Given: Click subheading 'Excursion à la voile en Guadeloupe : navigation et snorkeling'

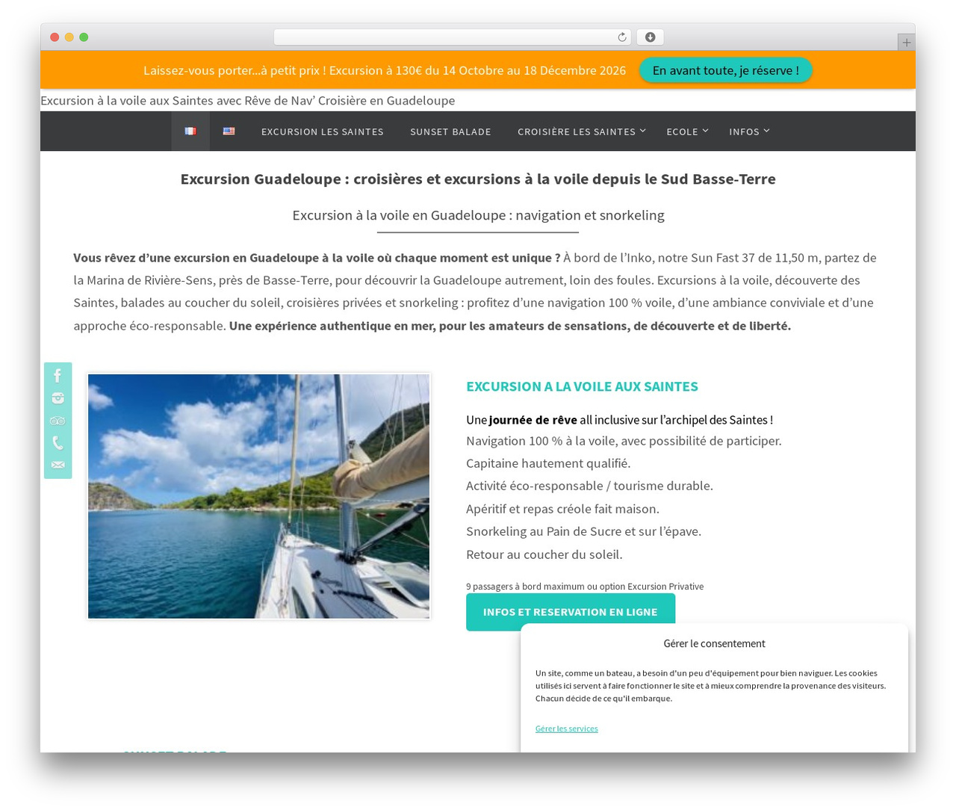Looking at the screenshot, I should click(478, 215).
